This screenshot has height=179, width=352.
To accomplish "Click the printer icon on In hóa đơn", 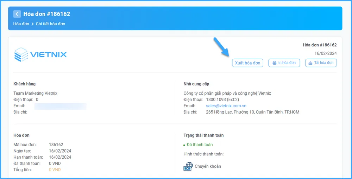I will pyautogui.click(x=275, y=63).
